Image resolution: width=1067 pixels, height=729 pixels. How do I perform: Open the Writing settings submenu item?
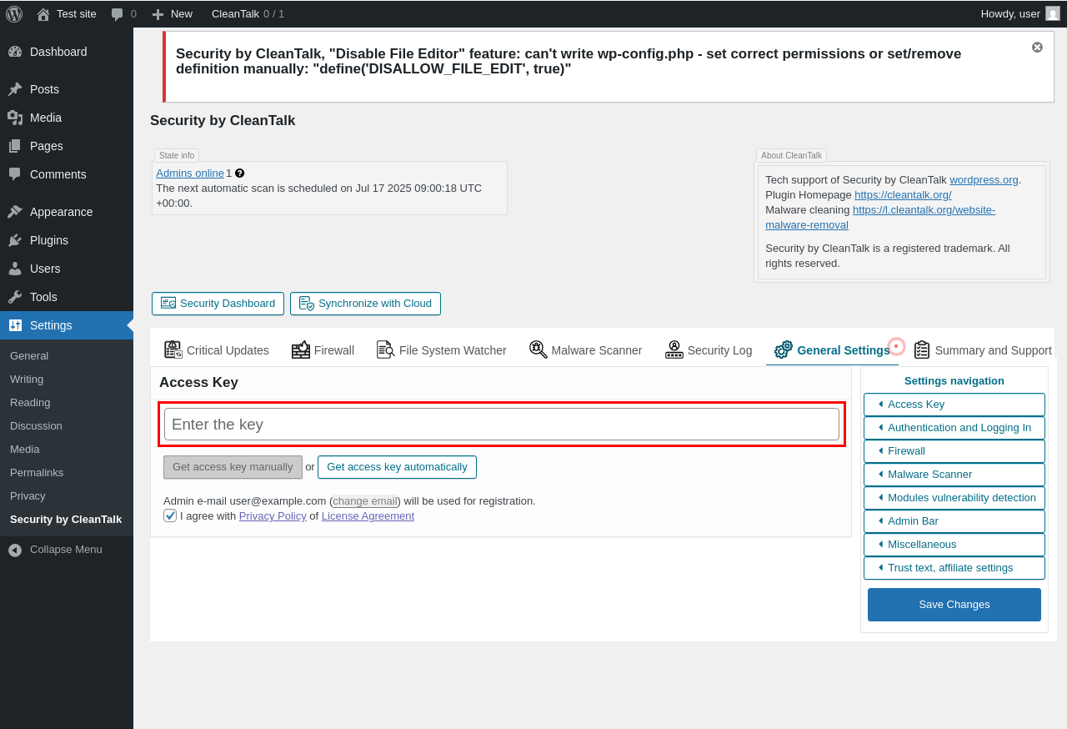coord(67,379)
